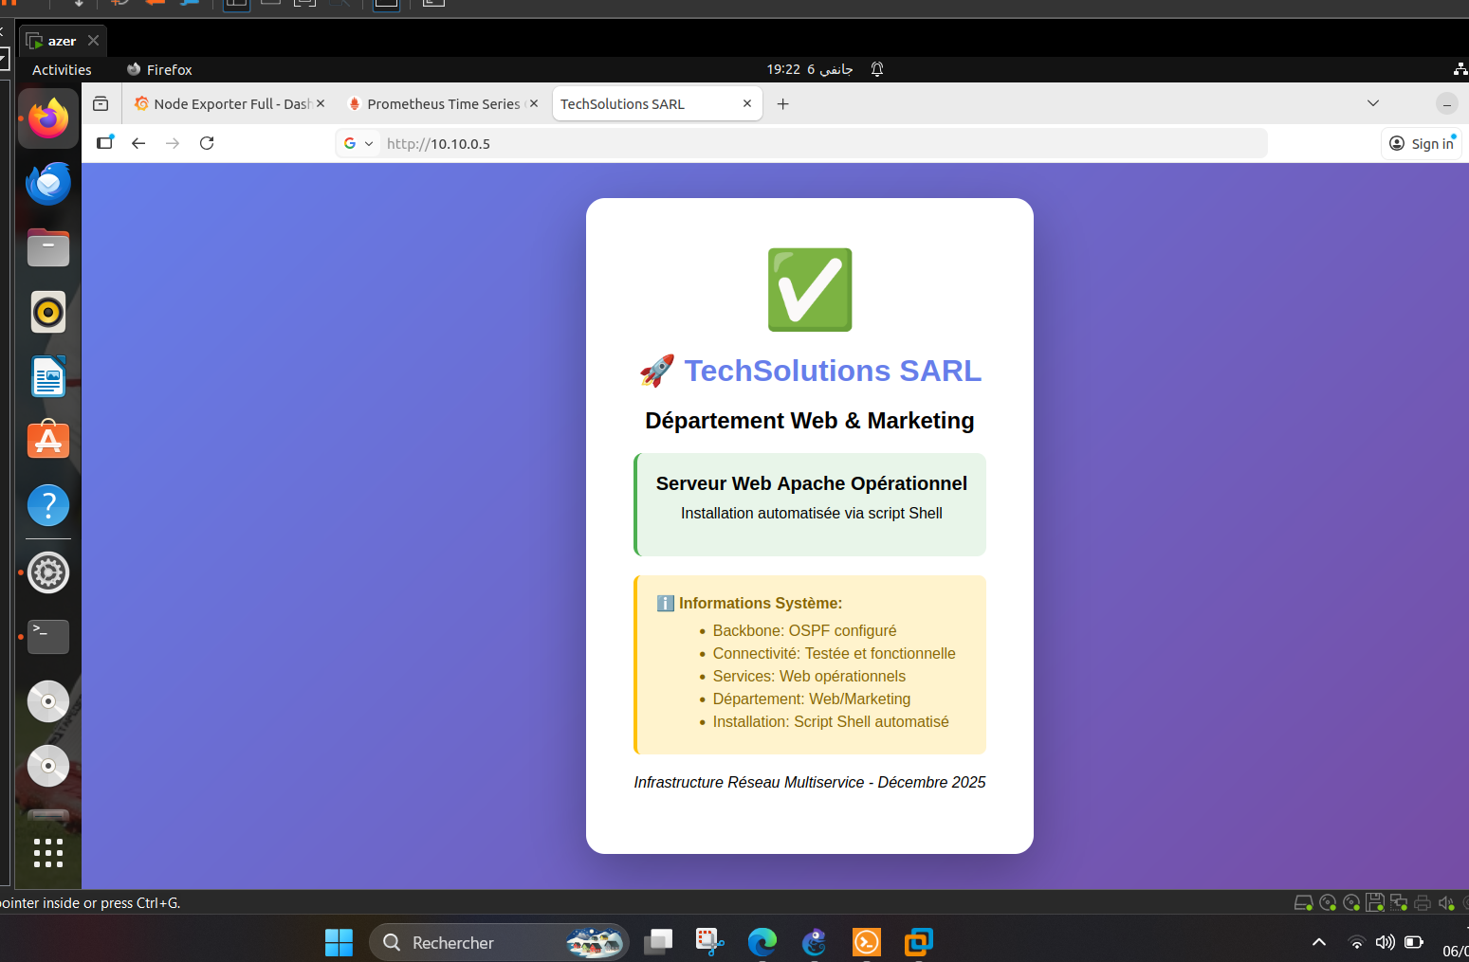
Task: Open the Google search engine dropdown
Action: tap(358, 144)
